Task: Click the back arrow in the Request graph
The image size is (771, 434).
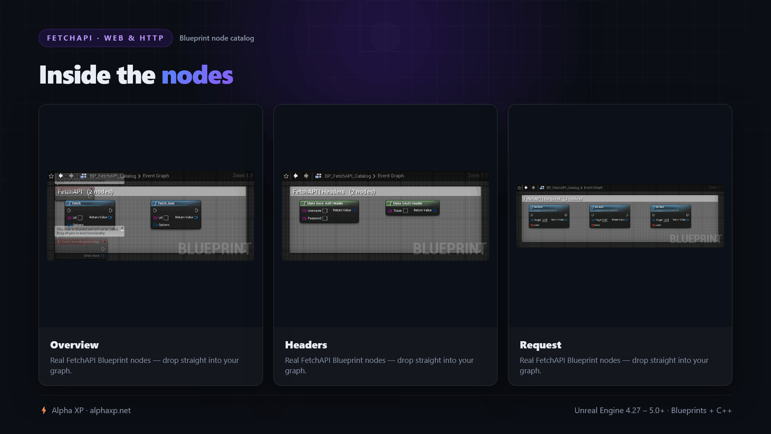Action: 526,187
